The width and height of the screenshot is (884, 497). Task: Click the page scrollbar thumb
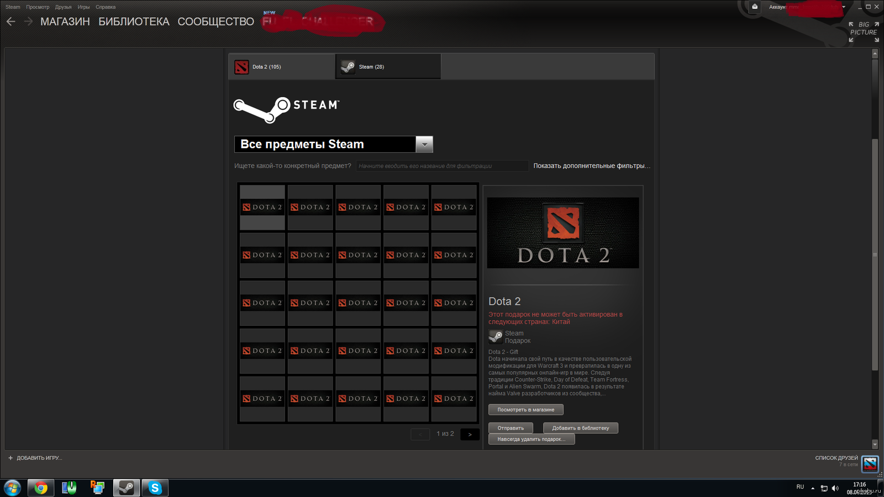point(875,254)
